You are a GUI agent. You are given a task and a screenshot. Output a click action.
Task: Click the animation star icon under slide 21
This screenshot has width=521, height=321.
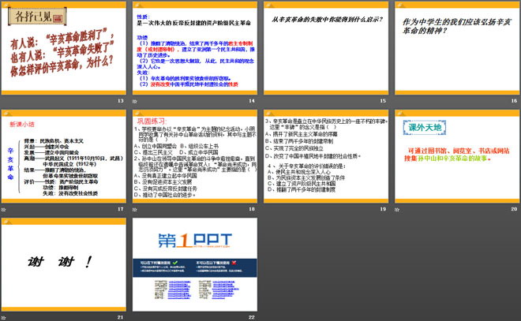pos(4,315)
